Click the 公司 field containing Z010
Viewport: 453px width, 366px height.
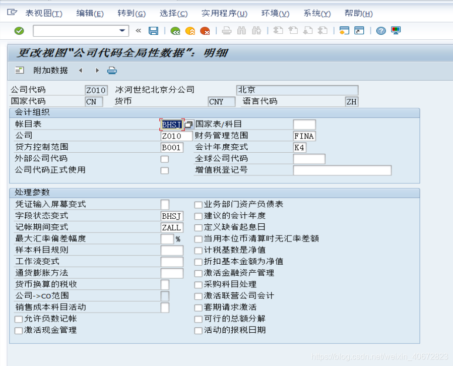pyautogui.click(x=176, y=136)
